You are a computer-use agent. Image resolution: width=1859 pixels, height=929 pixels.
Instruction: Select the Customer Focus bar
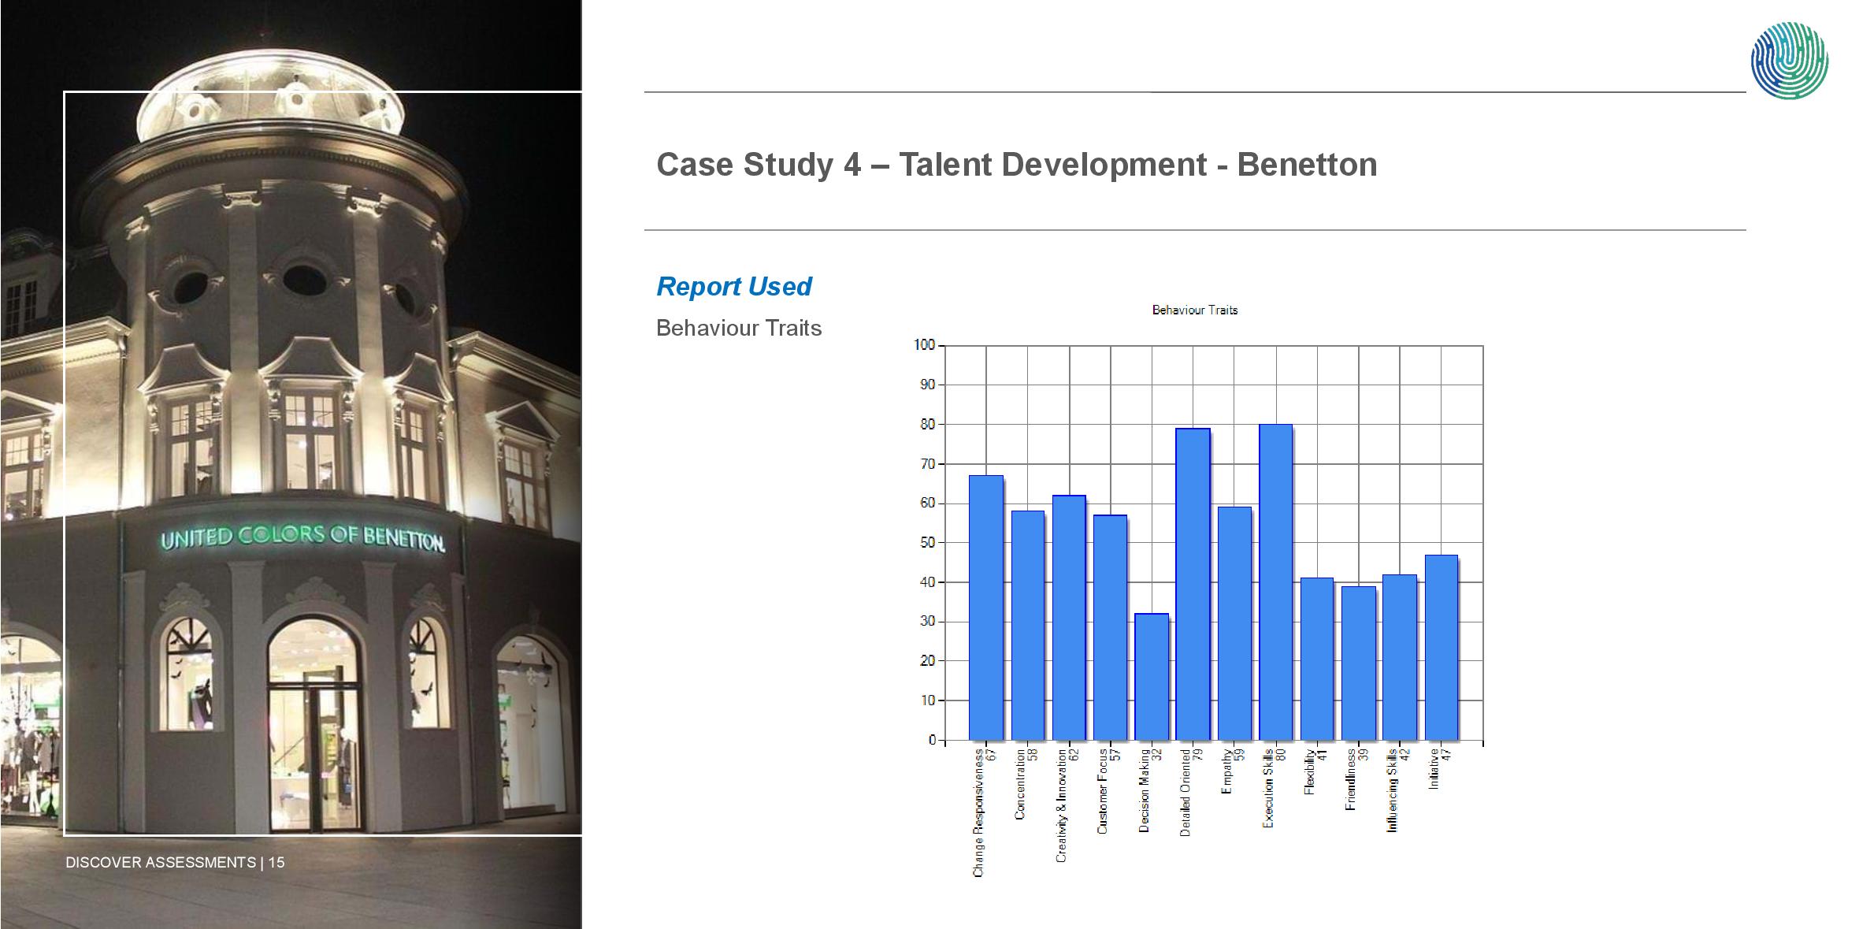1110,627
